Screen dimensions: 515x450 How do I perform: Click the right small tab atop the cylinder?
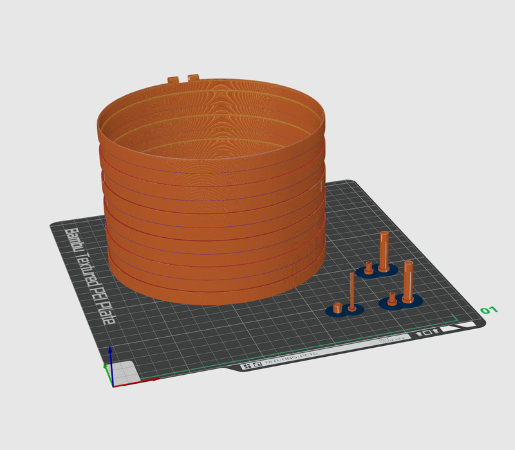(x=192, y=77)
